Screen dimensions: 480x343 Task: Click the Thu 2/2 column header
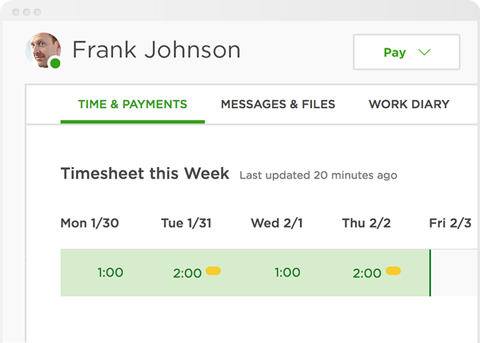pos(366,223)
